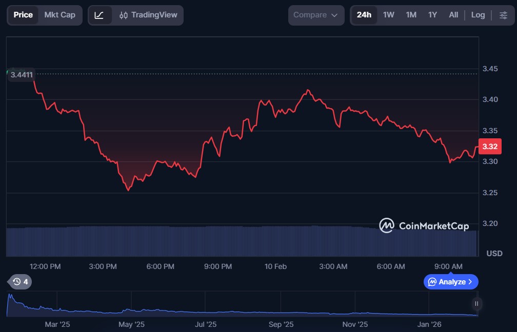Screen dimensions: 517x332
Task: Show the 1Y time range
Action: (432, 15)
